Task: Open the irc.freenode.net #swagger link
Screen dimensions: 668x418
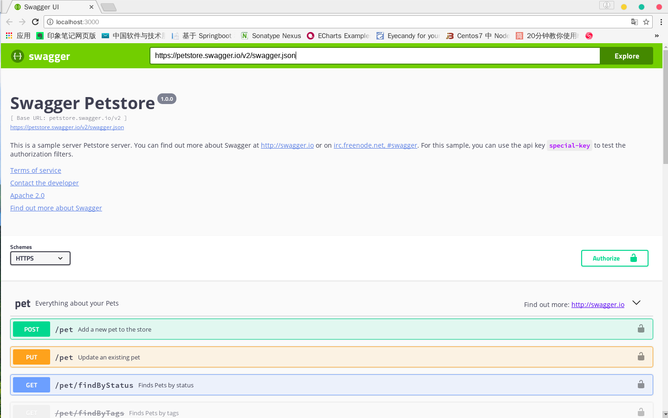Action: pyautogui.click(x=375, y=145)
